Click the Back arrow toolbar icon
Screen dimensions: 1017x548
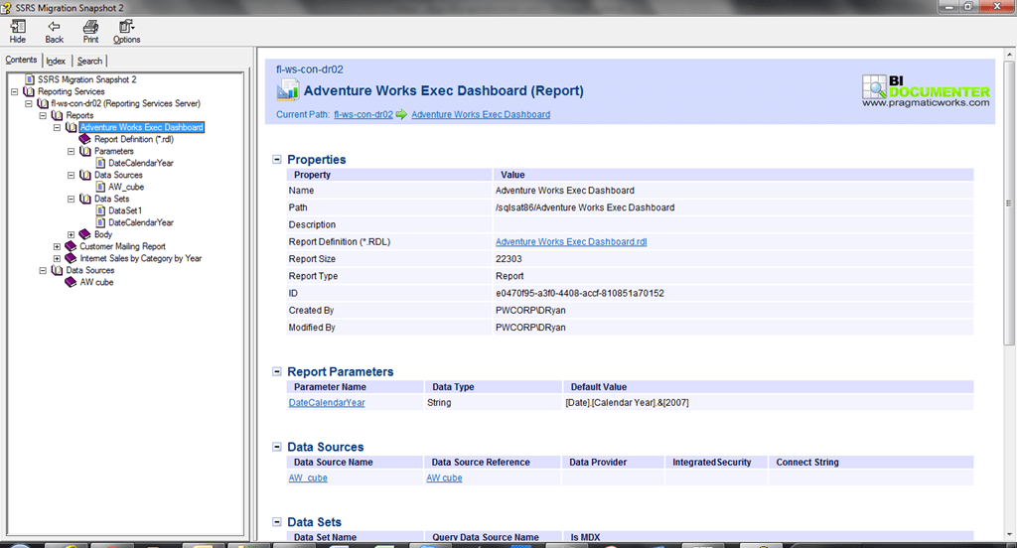(x=54, y=27)
